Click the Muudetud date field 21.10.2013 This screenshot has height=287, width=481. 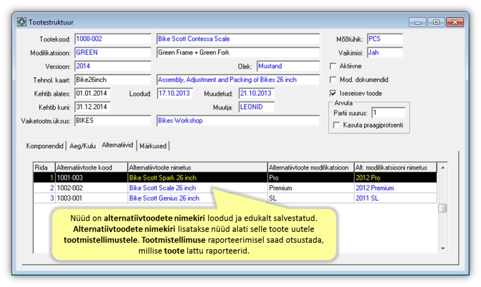click(257, 93)
